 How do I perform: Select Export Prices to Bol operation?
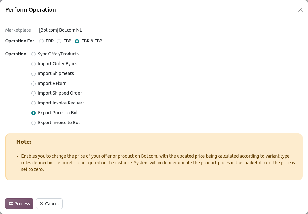point(33,113)
